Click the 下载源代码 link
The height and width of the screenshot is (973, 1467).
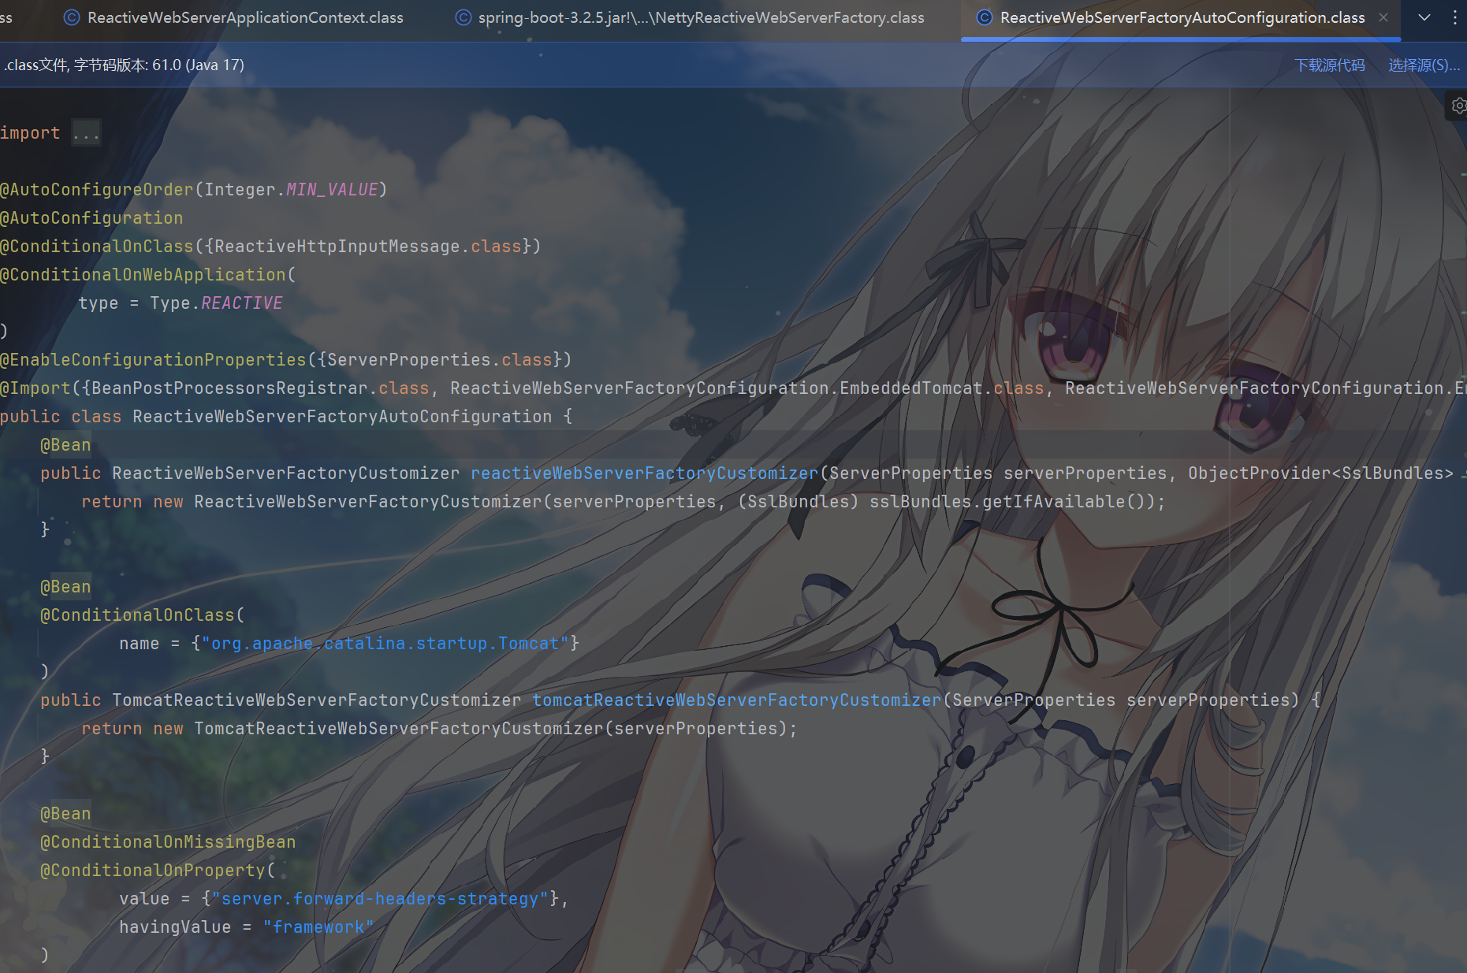tap(1330, 65)
